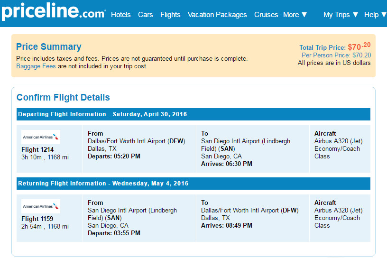
Task: Open the Baggage Fees link
Action: 36,66
